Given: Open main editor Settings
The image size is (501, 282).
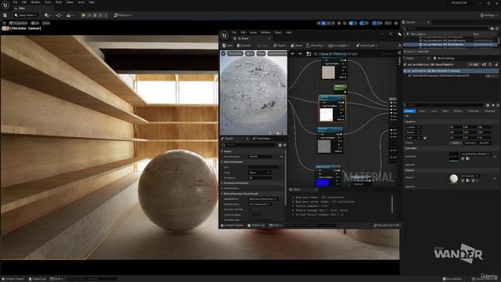Looking at the screenshot, I should [x=488, y=15].
